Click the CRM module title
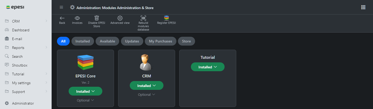 147,76
